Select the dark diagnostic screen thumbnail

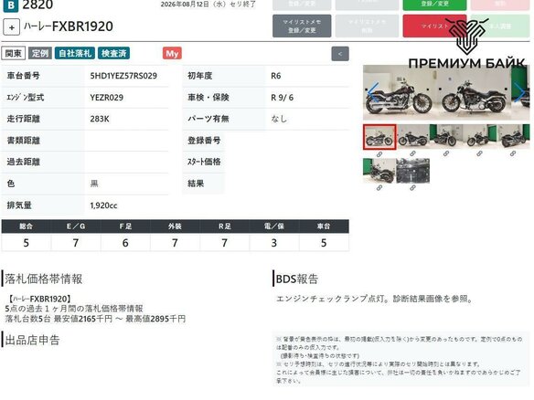(x=412, y=171)
